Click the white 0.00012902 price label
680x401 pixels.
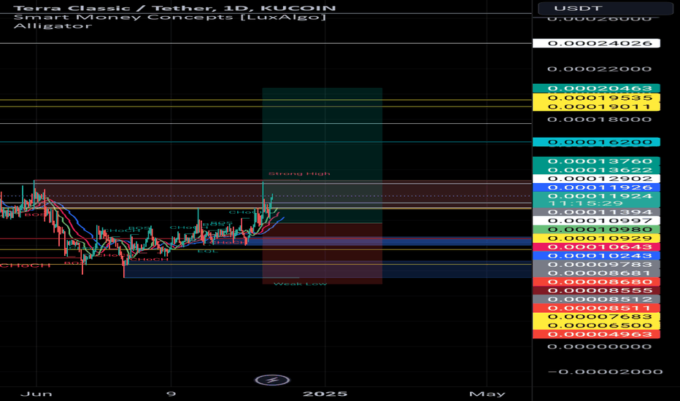pos(596,179)
